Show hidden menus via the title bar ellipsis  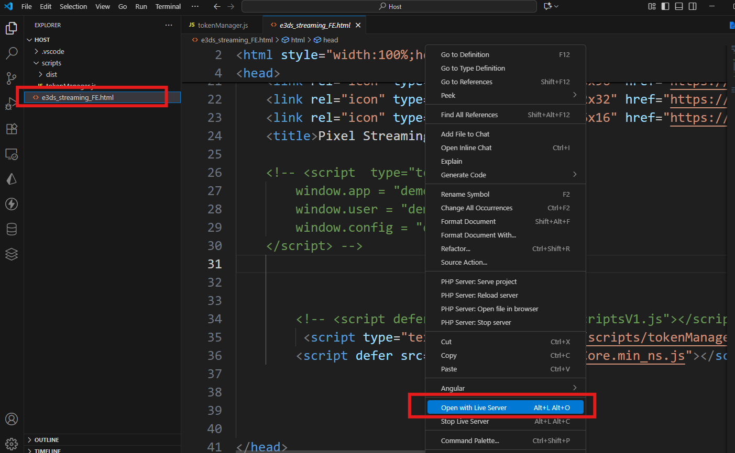pyautogui.click(x=195, y=6)
